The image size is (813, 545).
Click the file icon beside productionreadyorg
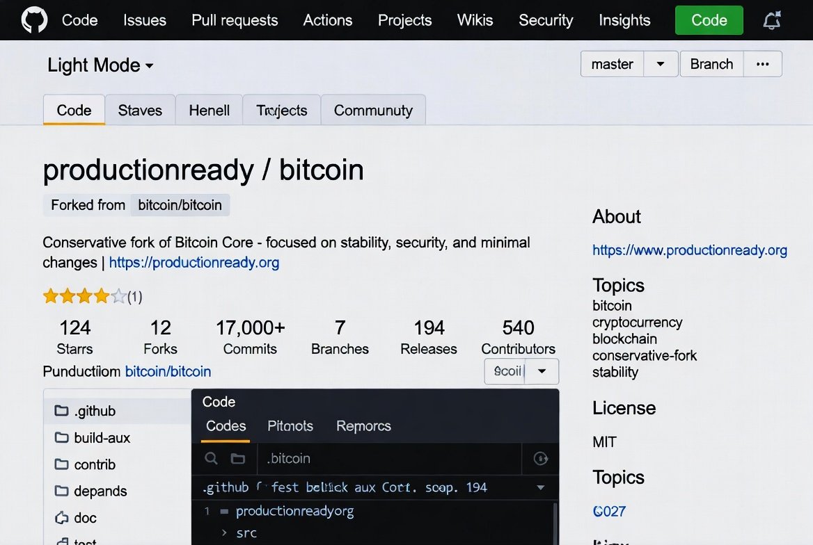[x=224, y=512]
